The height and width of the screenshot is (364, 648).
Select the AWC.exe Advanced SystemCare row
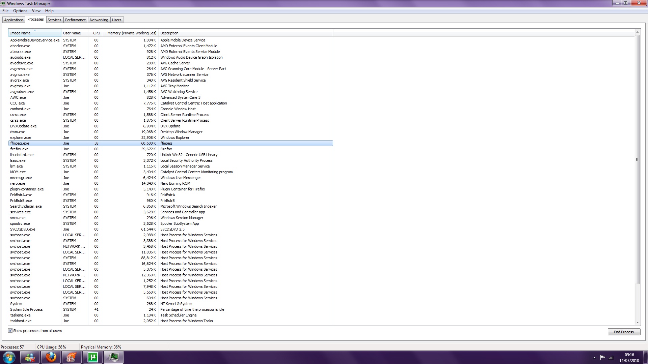click(x=170, y=97)
